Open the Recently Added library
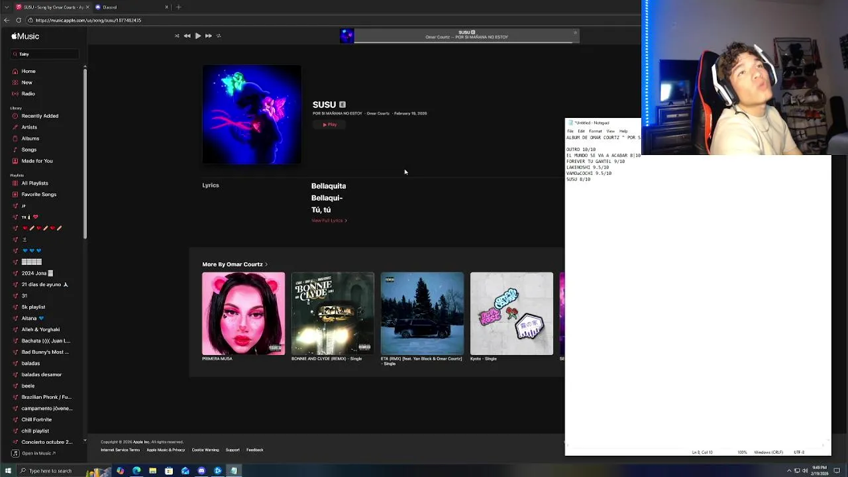Image resolution: width=848 pixels, height=477 pixels. tap(40, 116)
